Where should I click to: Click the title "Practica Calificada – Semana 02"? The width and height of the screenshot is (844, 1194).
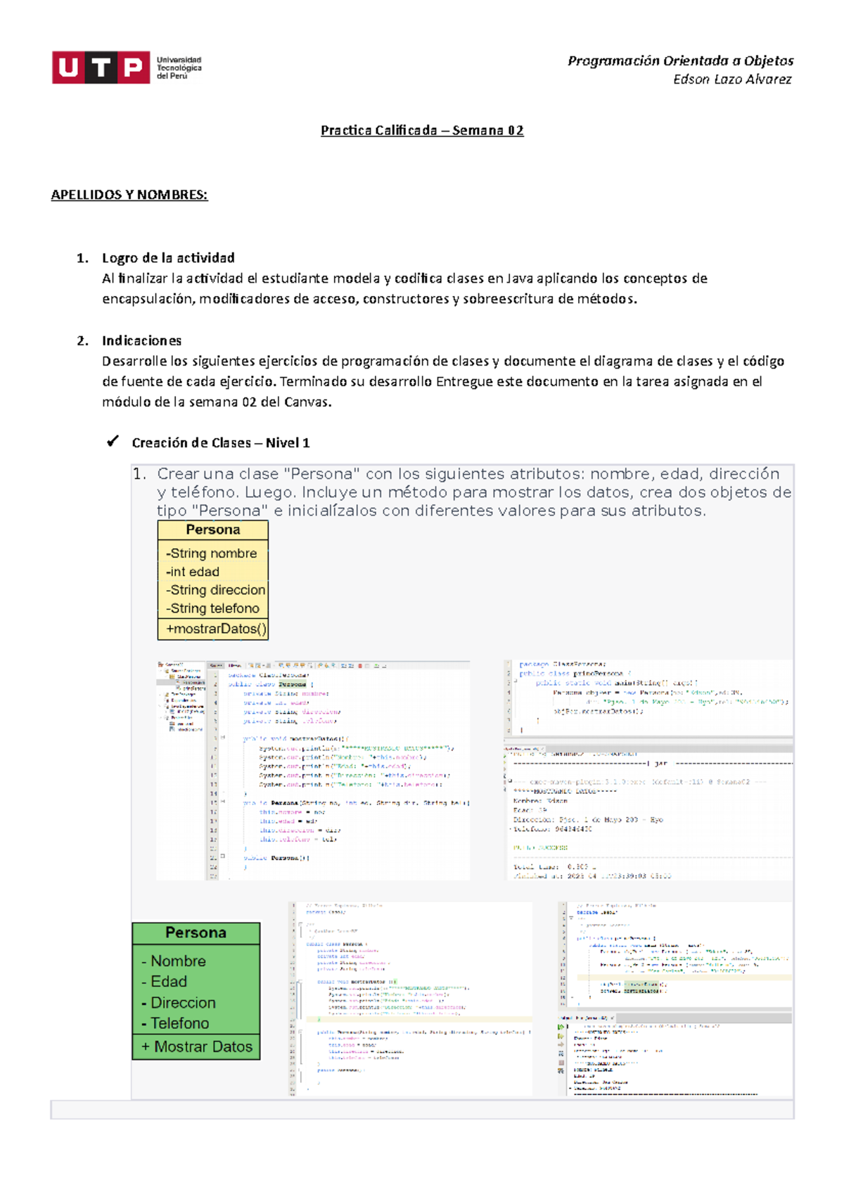tap(422, 130)
